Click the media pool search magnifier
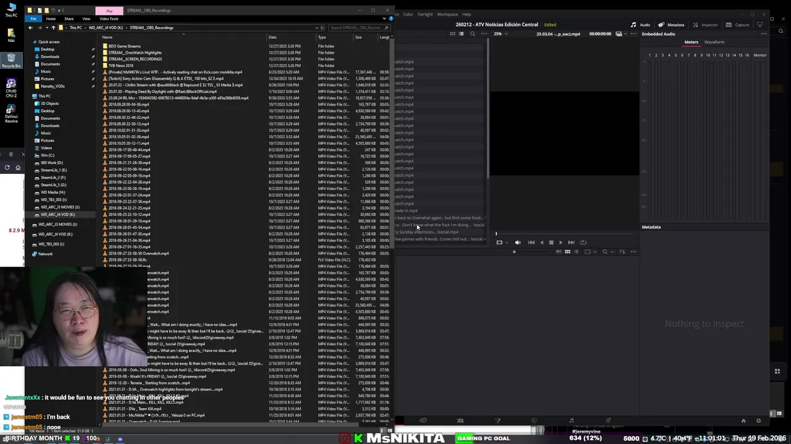The image size is (791, 444). (605, 252)
